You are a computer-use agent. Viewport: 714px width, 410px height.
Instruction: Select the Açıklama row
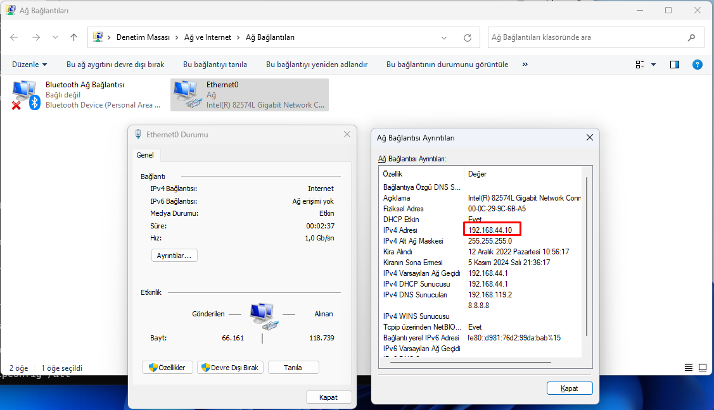click(480, 198)
